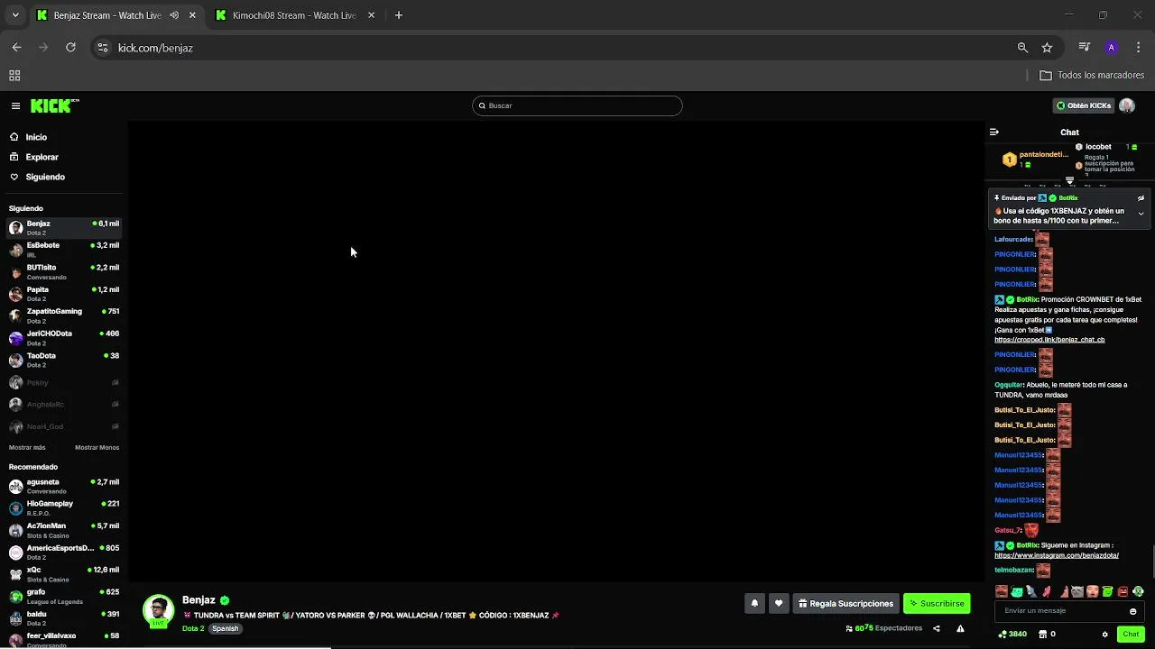
Task: Open Todos los marcadores folder
Action: point(1092,76)
